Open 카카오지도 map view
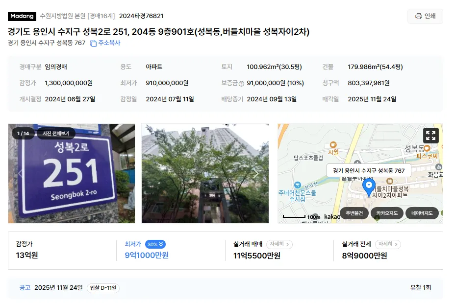This screenshot has width=455, height=303. tap(387, 213)
